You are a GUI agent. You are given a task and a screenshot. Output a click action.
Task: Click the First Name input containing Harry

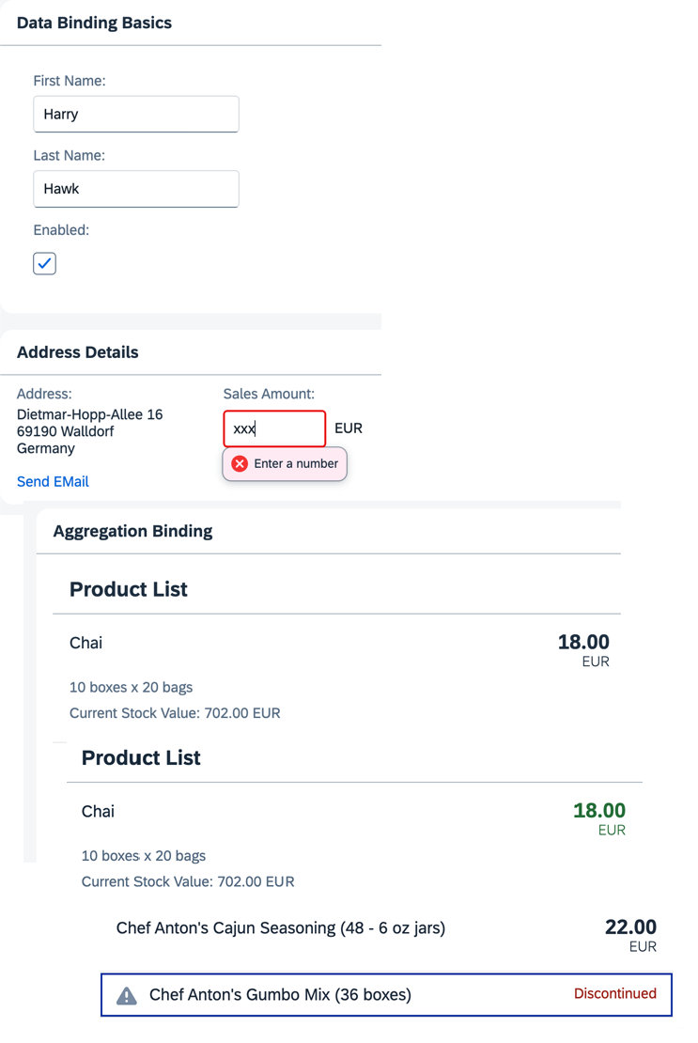click(135, 115)
